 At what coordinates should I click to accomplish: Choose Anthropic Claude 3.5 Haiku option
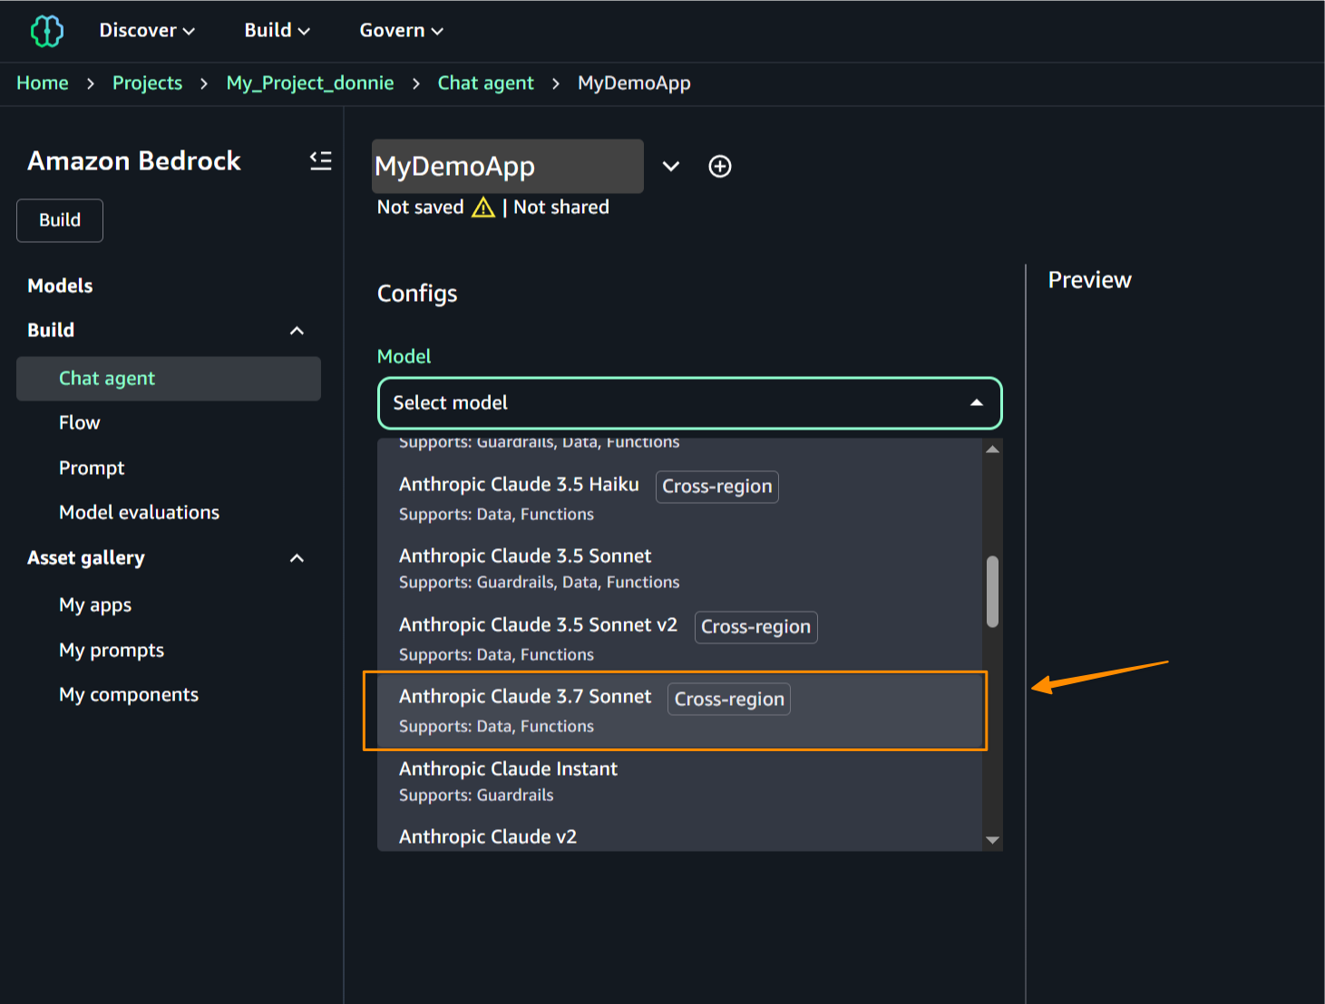519,497
